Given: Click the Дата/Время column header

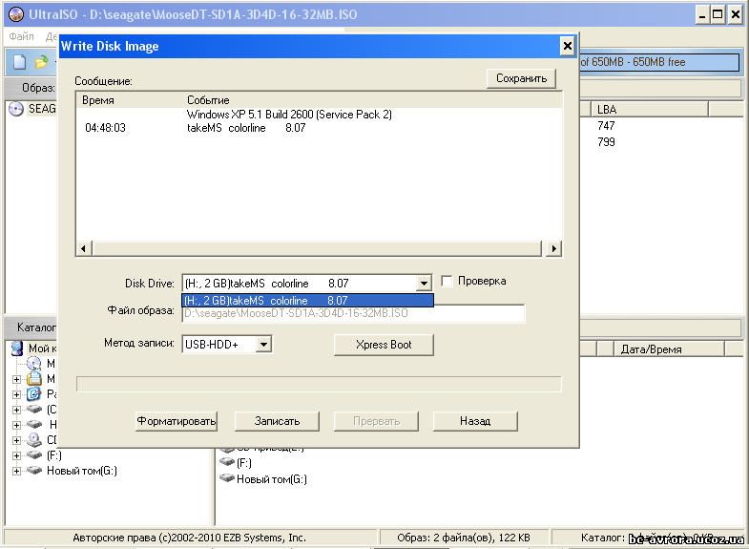Looking at the screenshot, I should (669, 348).
